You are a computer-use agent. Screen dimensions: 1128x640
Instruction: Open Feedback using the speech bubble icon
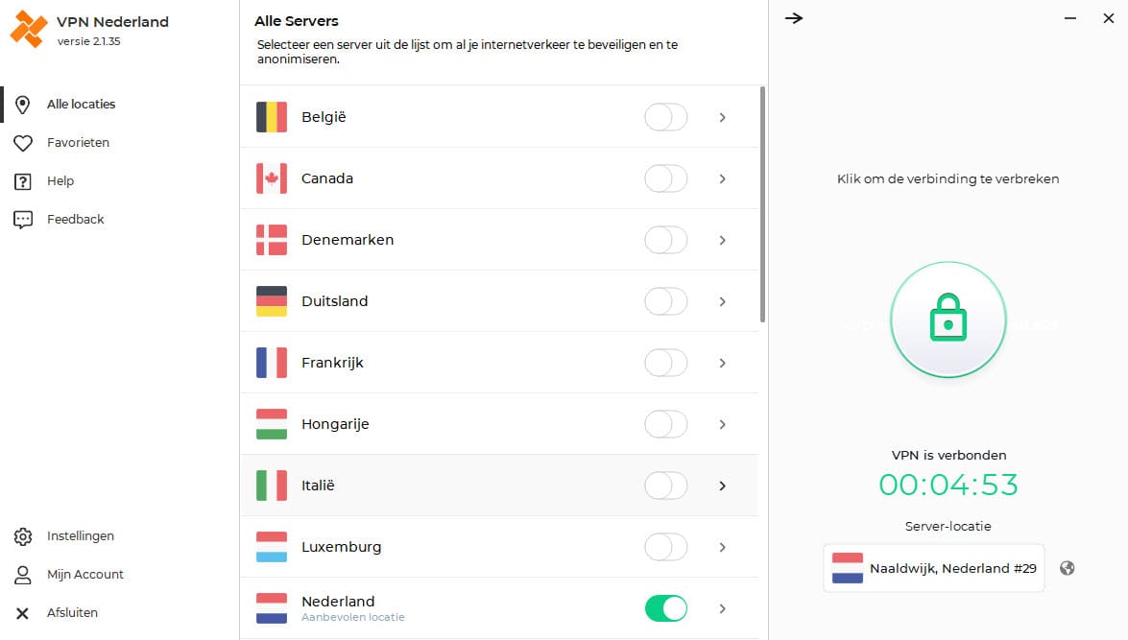click(23, 219)
